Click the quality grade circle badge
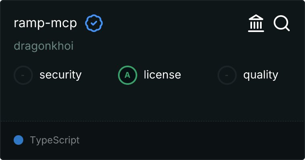The width and height of the screenshot is (305, 160). click(227, 75)
